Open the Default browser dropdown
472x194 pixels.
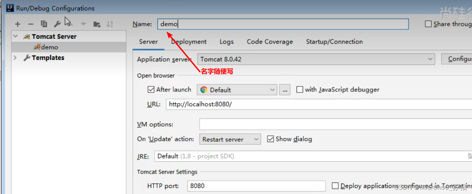[237, 90]
